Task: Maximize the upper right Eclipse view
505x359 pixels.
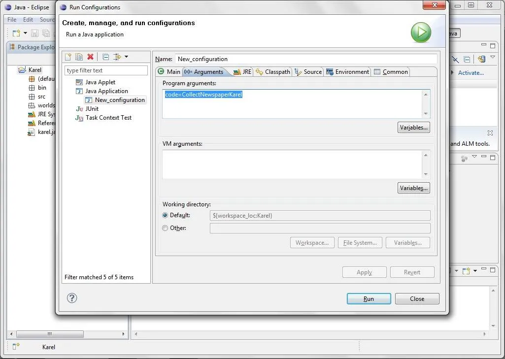Action: pyautogui.click(x=493, y=45)
